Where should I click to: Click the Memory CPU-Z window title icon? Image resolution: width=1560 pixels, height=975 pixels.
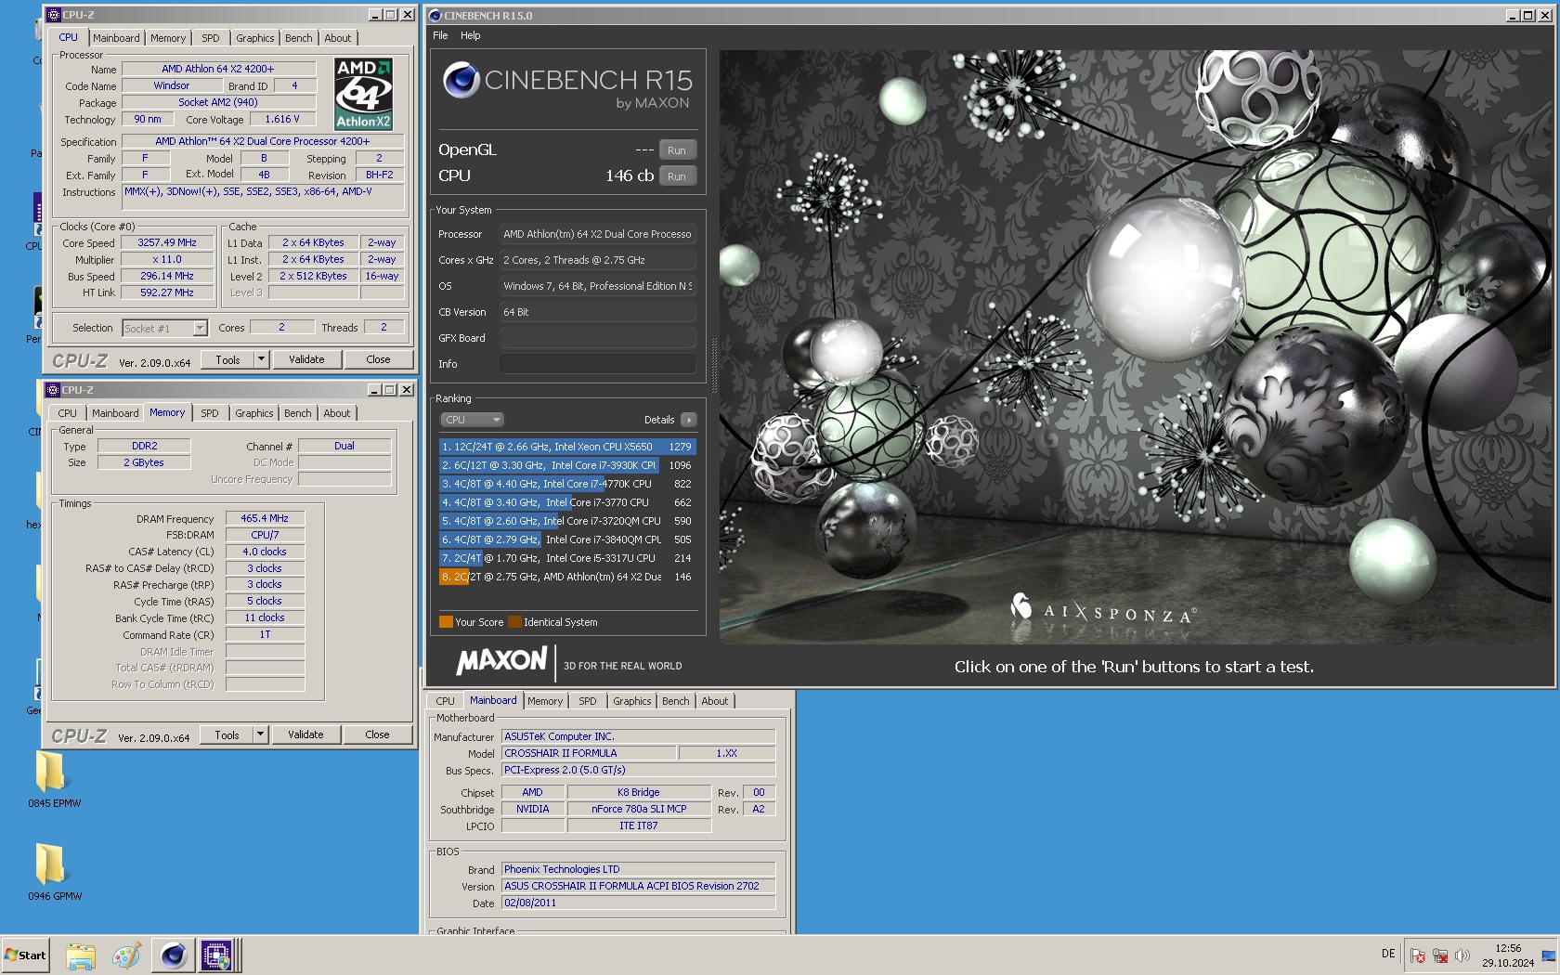[x=53, y=390]
